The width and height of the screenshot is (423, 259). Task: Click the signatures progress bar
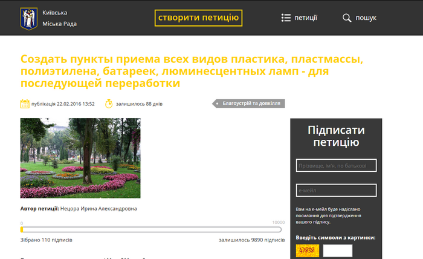(151, 229)
